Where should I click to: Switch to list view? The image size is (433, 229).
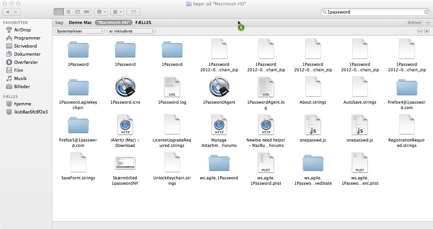(68, 12)
